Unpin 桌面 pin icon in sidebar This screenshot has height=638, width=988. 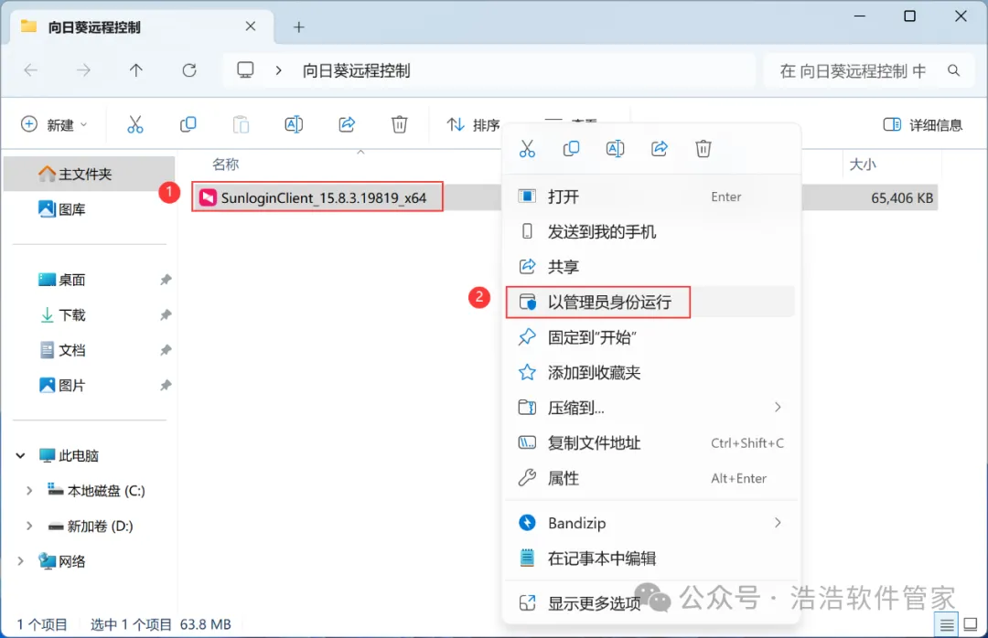(x=165, y=280)
